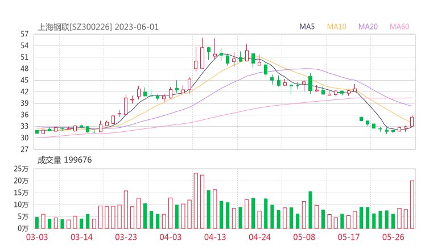
Task: Click the 42 price axis label
Action: click(x=24, y=91)
